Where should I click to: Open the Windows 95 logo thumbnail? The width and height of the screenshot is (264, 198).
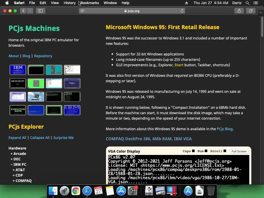pyautogui.click(x=36, y=97)
